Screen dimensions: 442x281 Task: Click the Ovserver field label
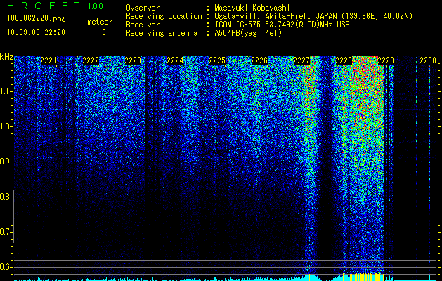143,8
